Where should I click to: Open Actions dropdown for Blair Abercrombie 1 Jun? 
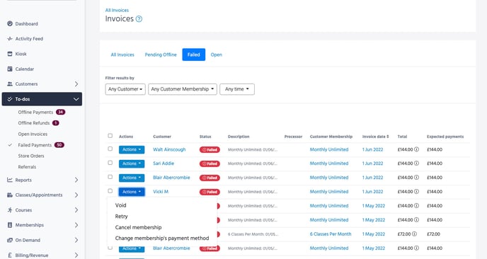click(x=132, y=178)
